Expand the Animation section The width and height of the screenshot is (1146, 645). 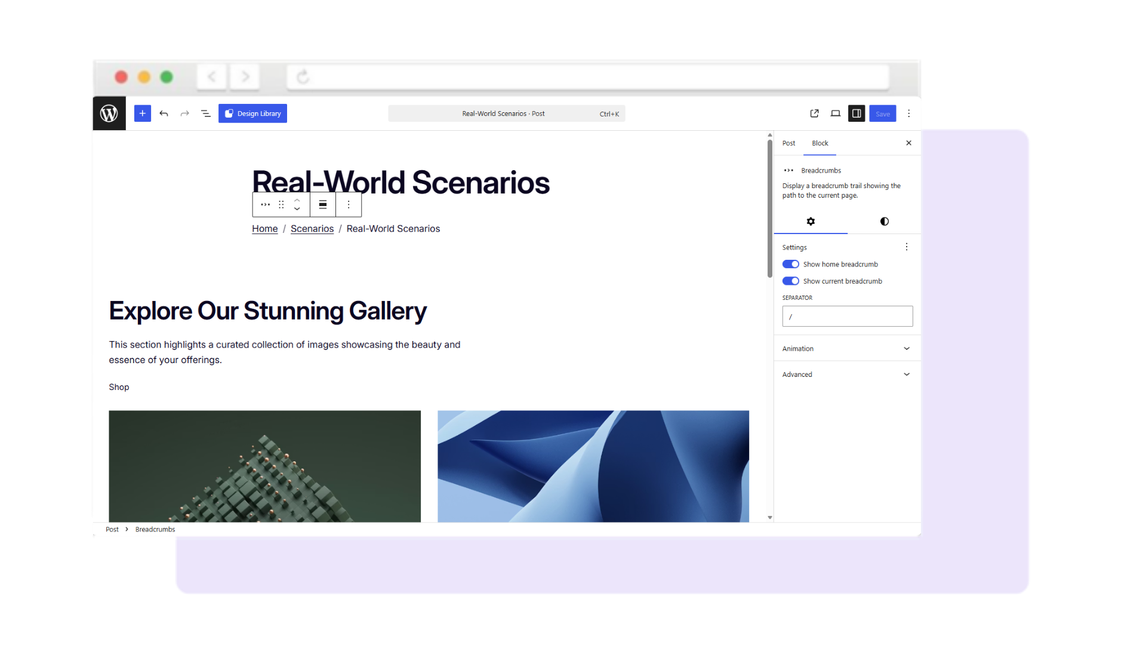pos(846,348)
